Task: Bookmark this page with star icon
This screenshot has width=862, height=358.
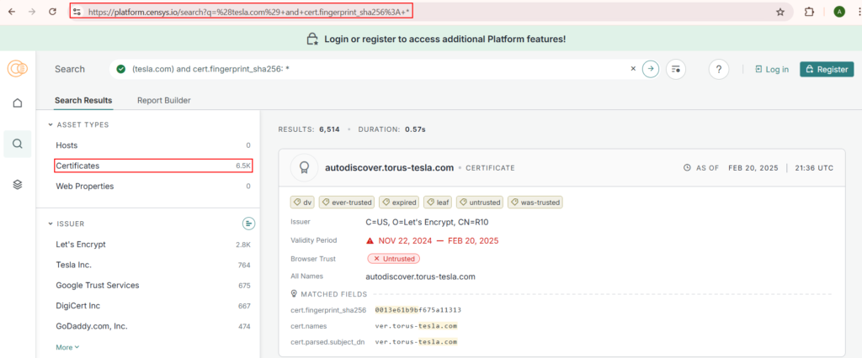Action: tap(780, 12)
